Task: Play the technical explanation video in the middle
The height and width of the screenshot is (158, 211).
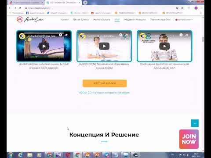Action: point(104,46)
